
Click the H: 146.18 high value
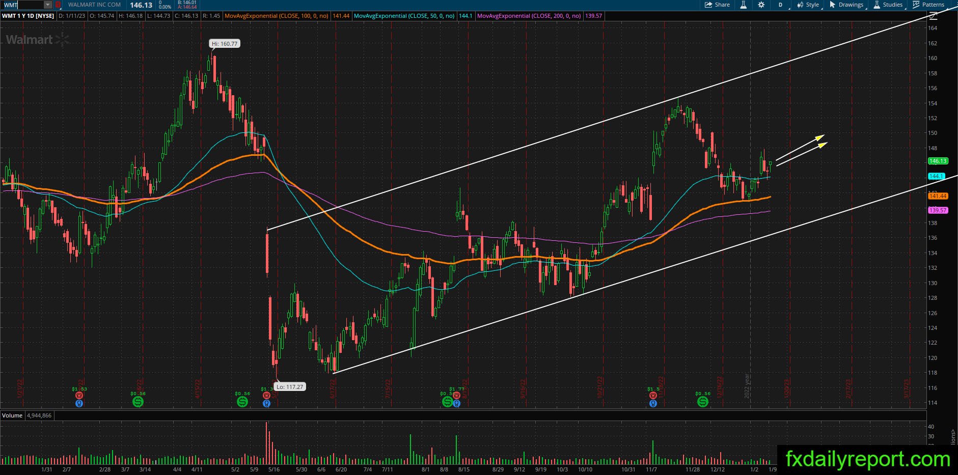[131, 16]
